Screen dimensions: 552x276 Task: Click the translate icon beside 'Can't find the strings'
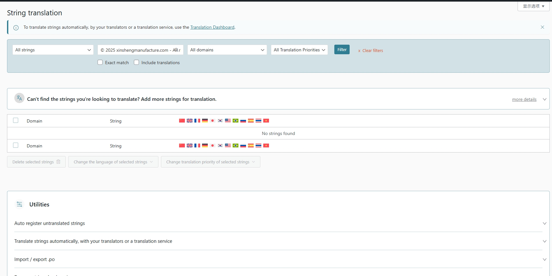click(x=19, y=98)
